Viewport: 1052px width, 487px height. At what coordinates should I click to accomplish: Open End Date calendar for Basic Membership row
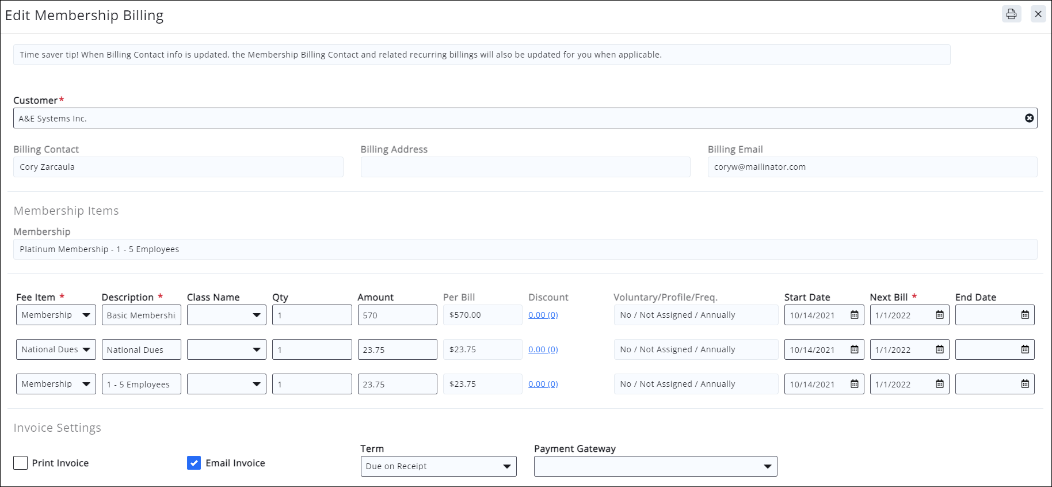(x=1025, y=315)
